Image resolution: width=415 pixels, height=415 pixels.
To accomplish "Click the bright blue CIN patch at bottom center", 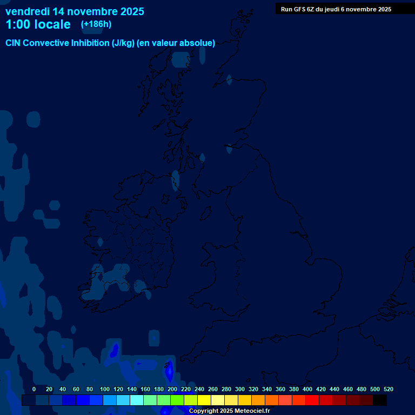I will [169, 371].
